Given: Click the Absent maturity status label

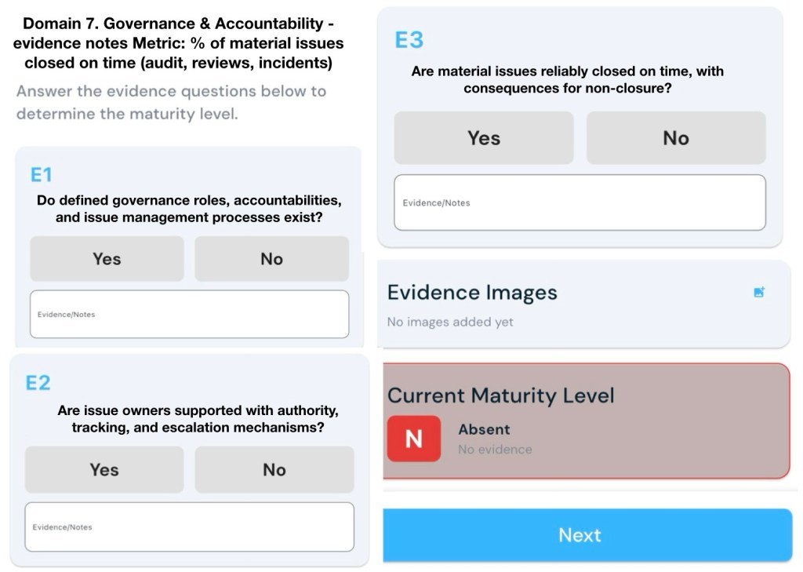Looking at the screenshot, I should [x=484, y=429].
